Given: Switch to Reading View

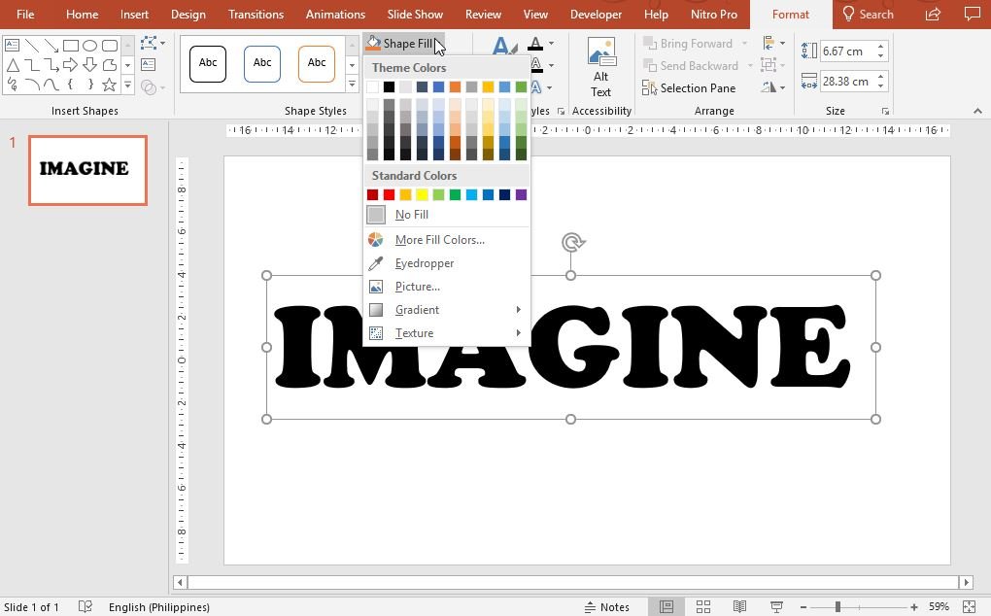Looking at the screenshot, I should coord(739,606).
